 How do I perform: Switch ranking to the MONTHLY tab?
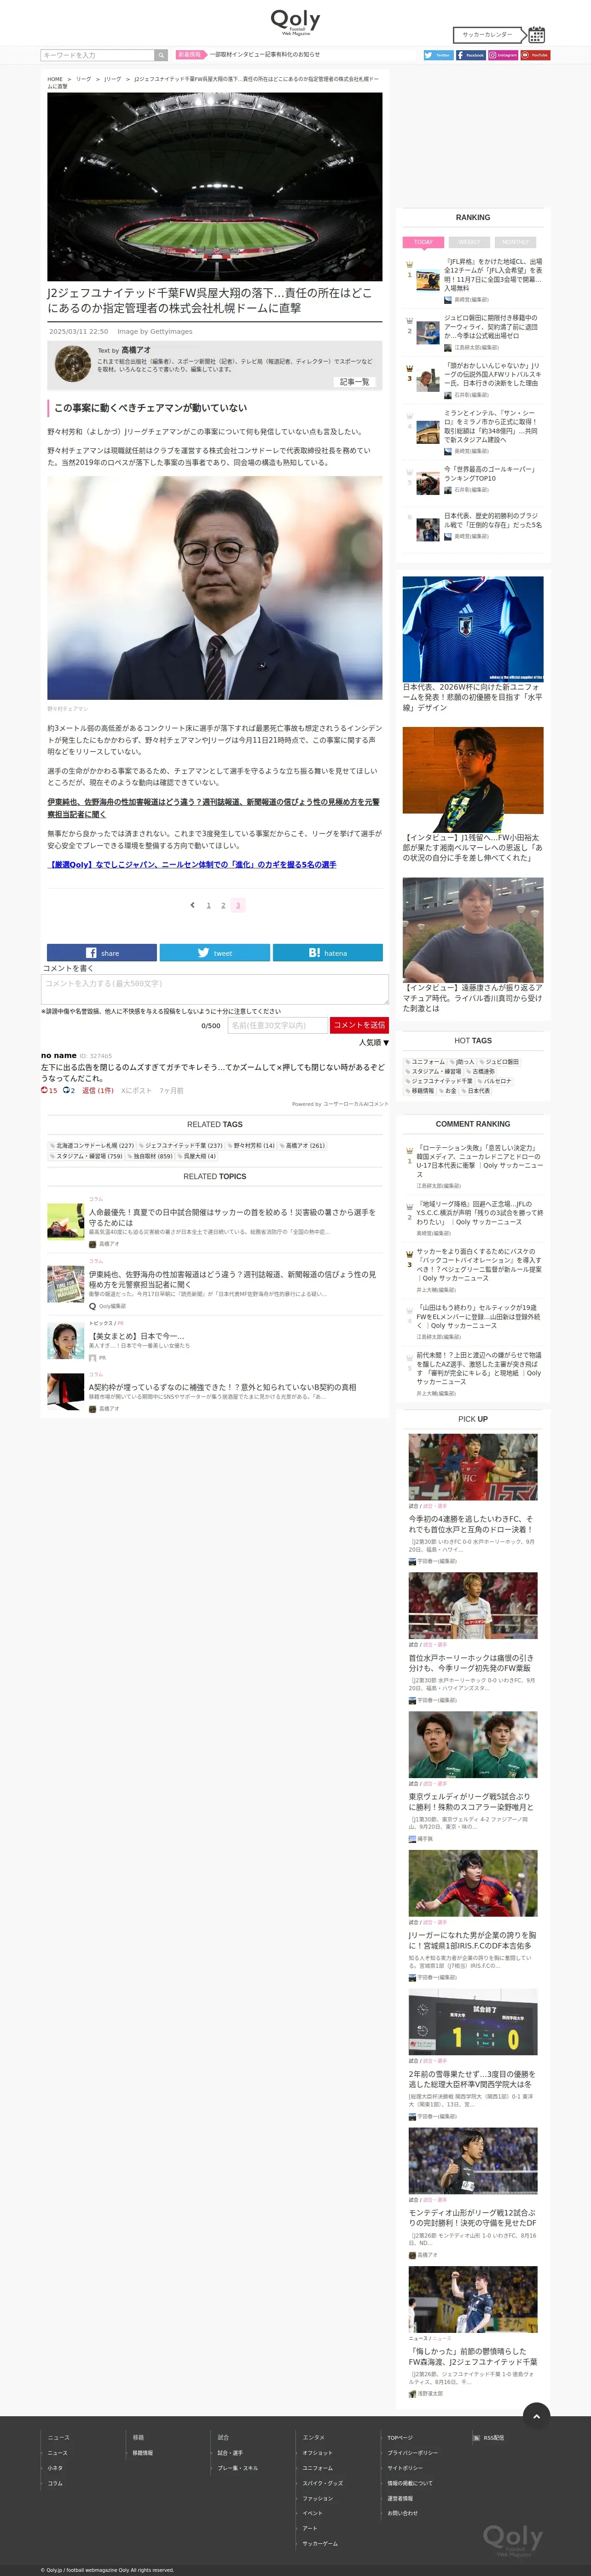click(516, 242)
